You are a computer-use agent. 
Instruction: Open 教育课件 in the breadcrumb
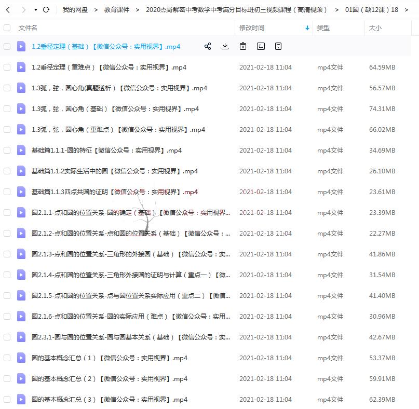[x=116, y=10]
